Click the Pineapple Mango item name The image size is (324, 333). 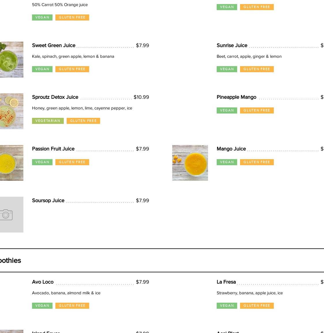(236, 97)
